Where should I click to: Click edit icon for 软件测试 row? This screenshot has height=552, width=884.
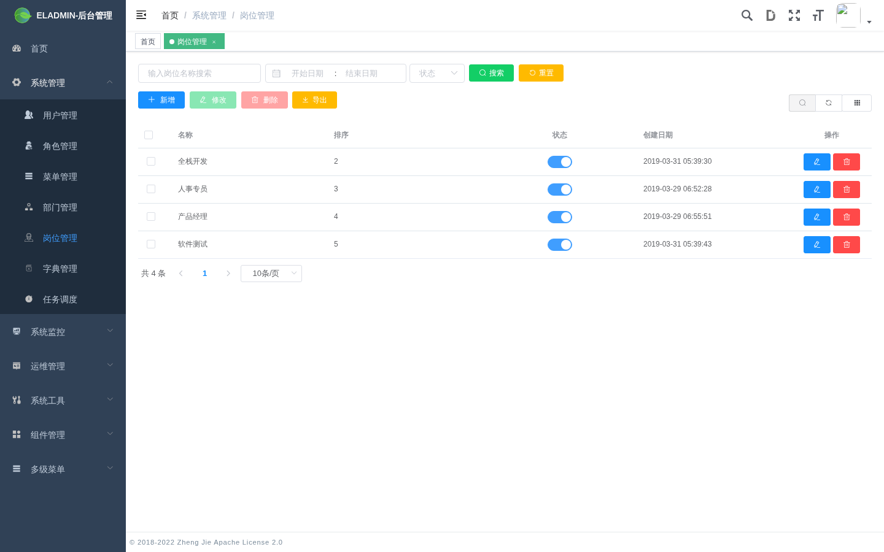pyautogui.click(x=817, y=245)
